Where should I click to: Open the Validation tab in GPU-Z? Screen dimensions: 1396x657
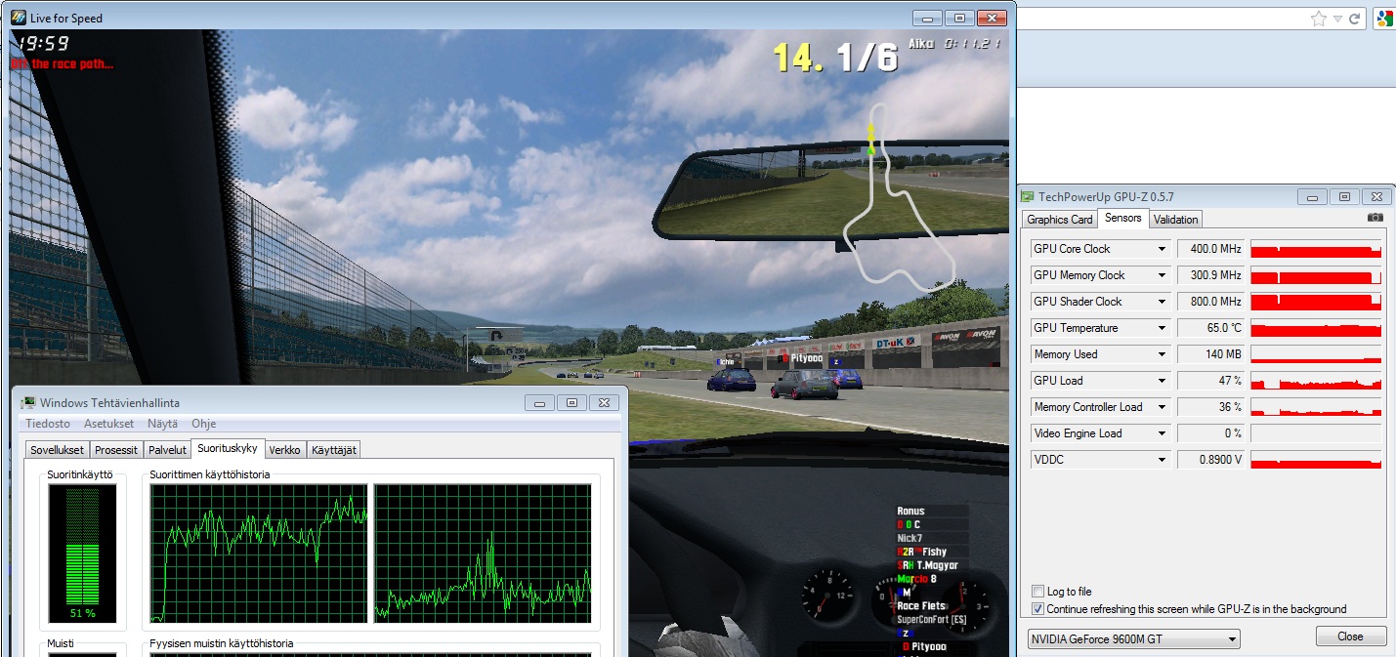(1175, 220)
